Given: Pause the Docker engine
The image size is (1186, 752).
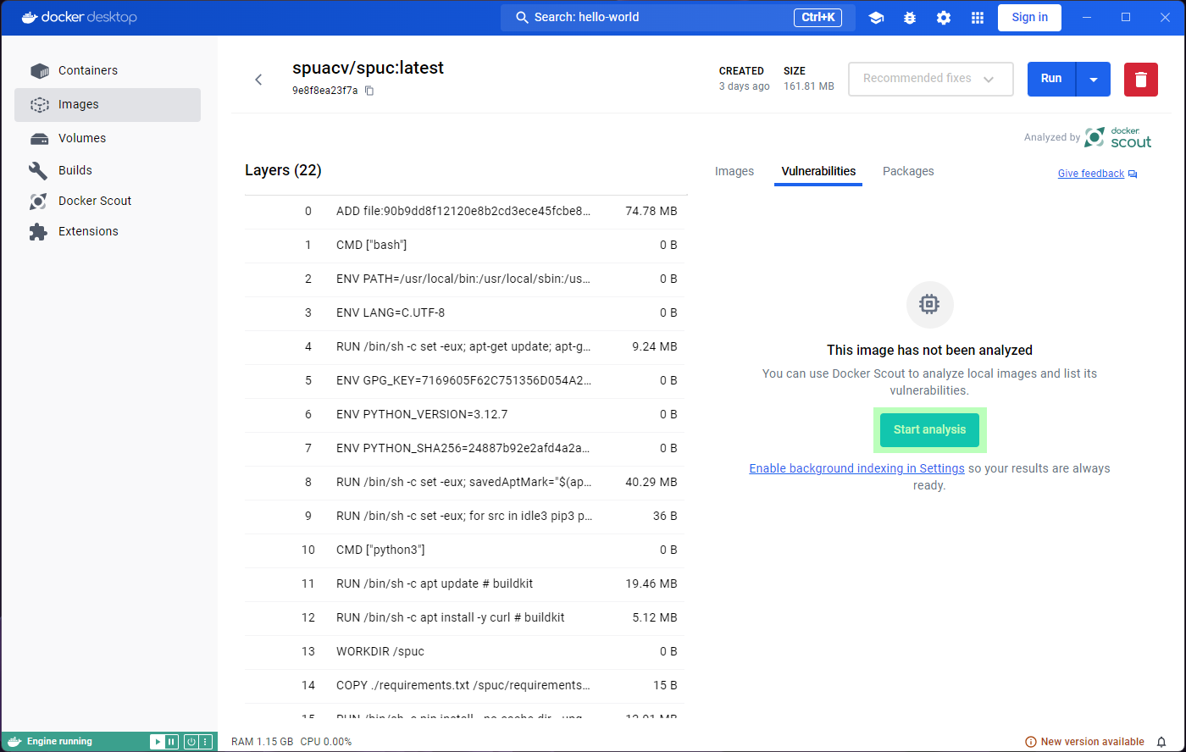Looking at the screenshot, I should [171, 742].
